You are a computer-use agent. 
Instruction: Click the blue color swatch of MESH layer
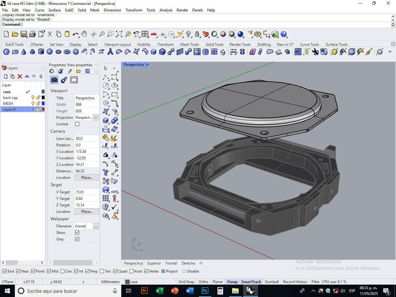coord(43,104)
